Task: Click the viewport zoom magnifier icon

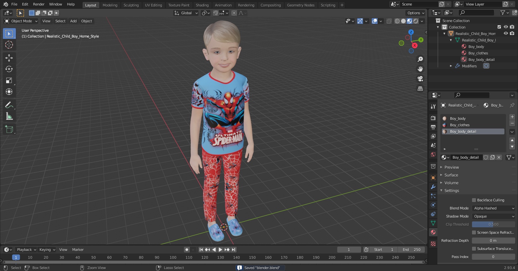Action: pyautogui.click(x=420, y=59)
